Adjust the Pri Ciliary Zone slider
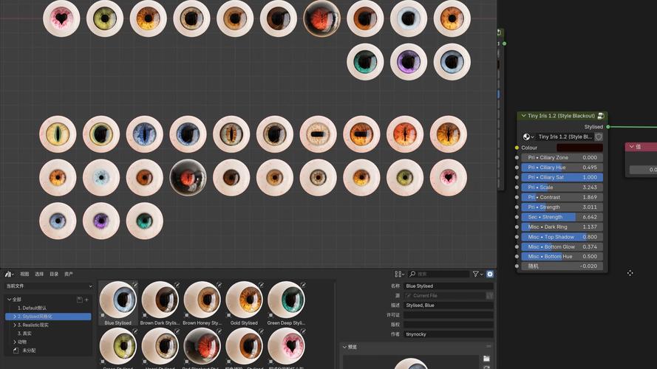Screen dimensions: 657x369 click(562, 158)
